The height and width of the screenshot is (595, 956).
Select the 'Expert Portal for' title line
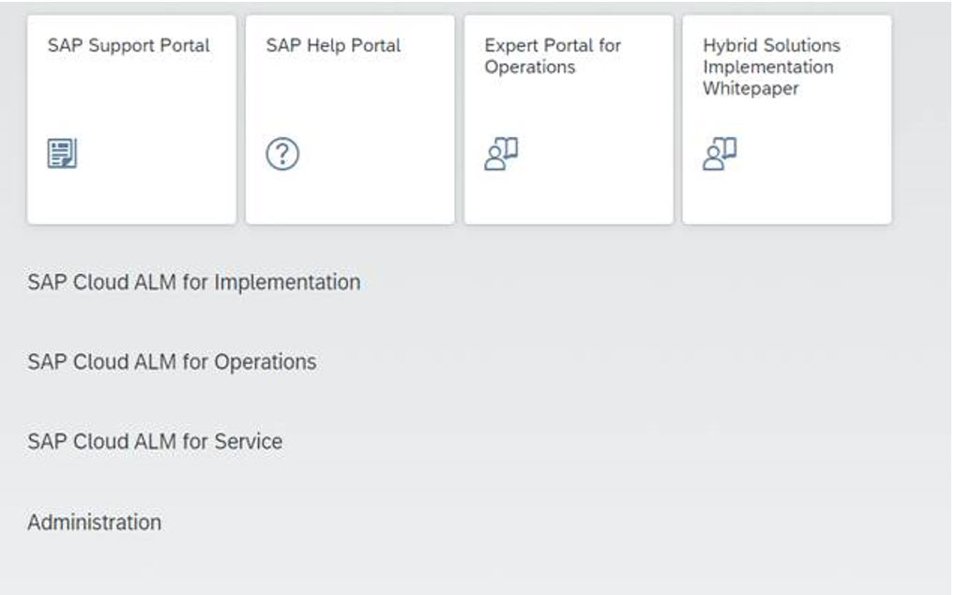coord(553,46)
